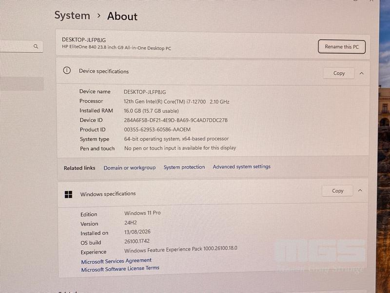Open Microsoft Services Agreement link

tap(116, 261)
